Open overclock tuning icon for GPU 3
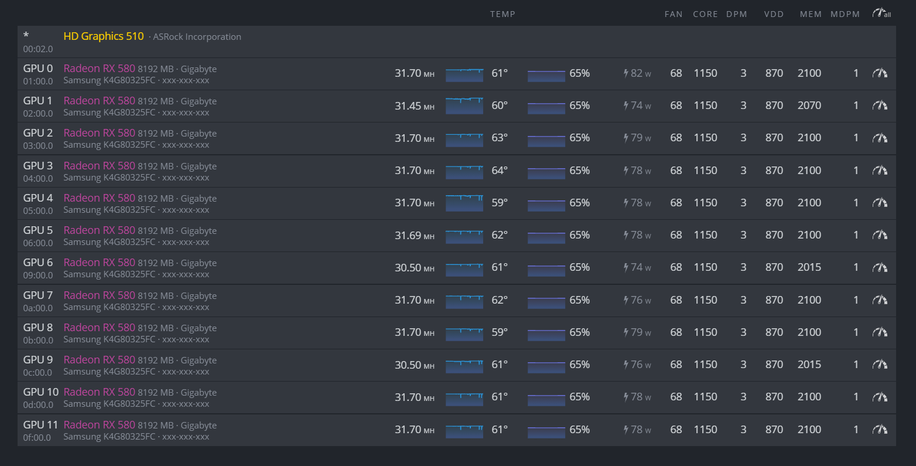 click(x=880, y=171)
